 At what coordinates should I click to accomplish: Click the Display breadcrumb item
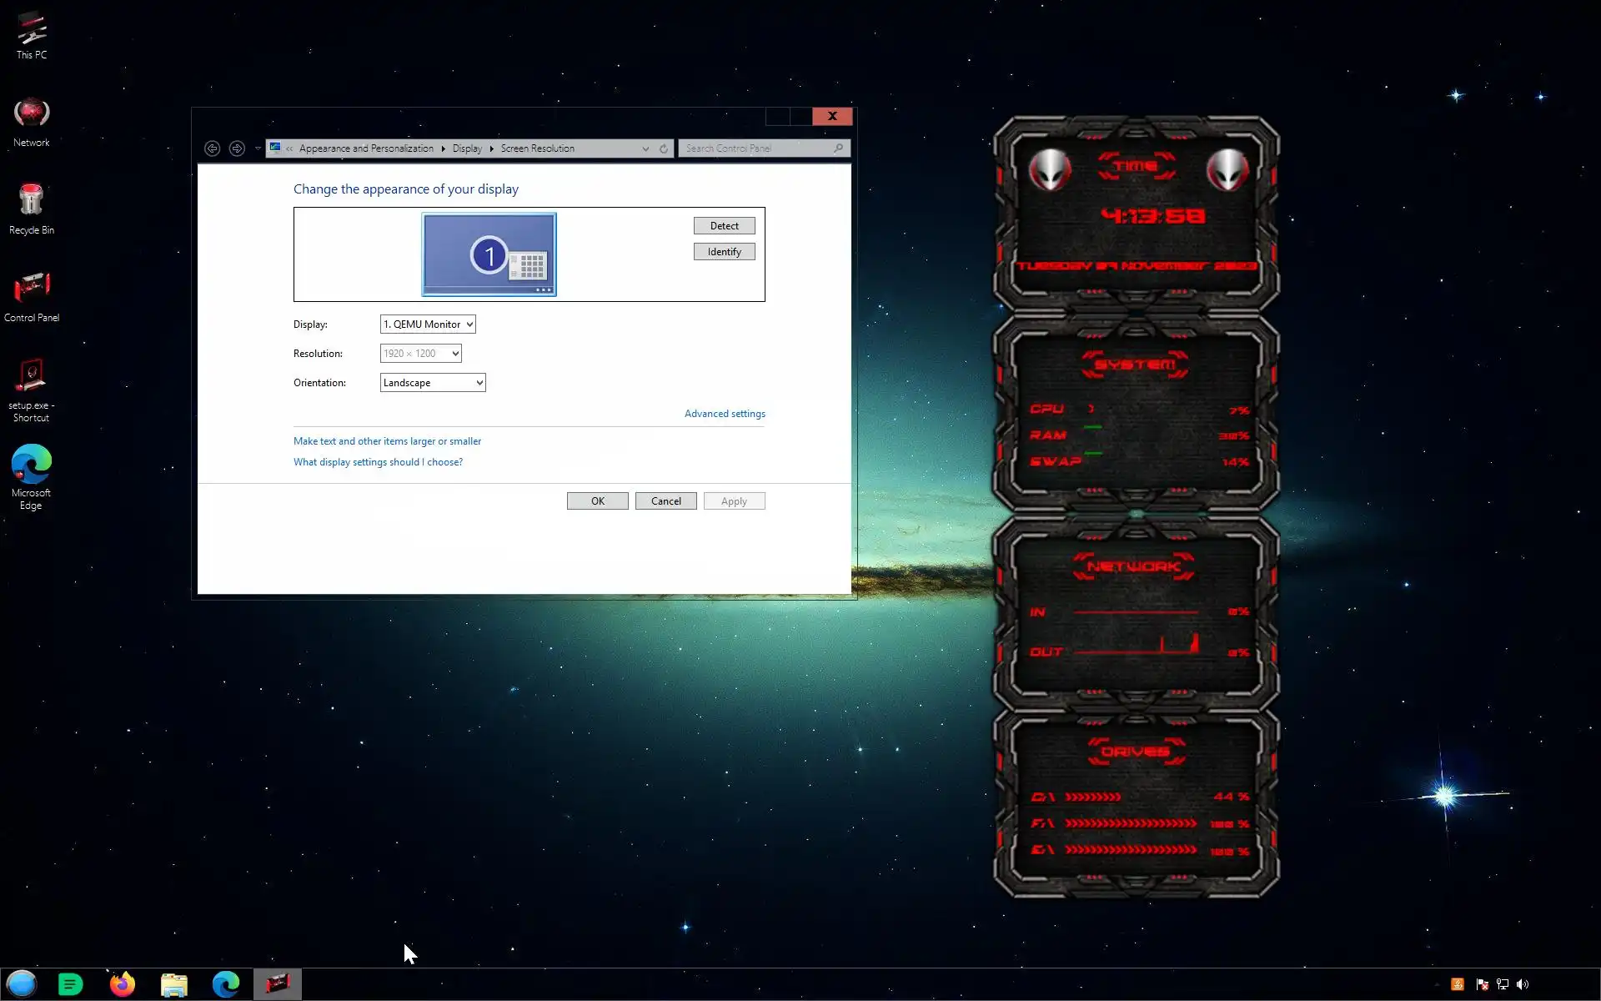click(x=467, y=148)
